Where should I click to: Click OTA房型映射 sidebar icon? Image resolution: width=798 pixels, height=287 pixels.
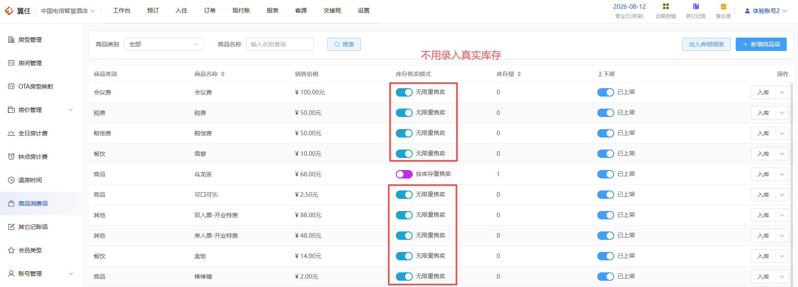click(x=11, y=86)
